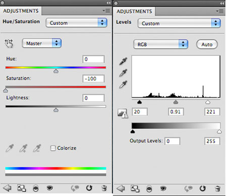Image resolution: width=227 pixels, height=196 pixels.
Task: Click the midtone input levels gray slider
Action: (176, 102)
